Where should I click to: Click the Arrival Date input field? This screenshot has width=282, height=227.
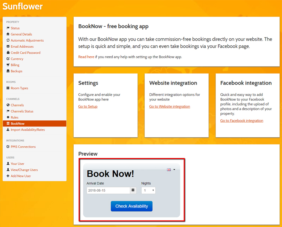(x=108, y=190)
